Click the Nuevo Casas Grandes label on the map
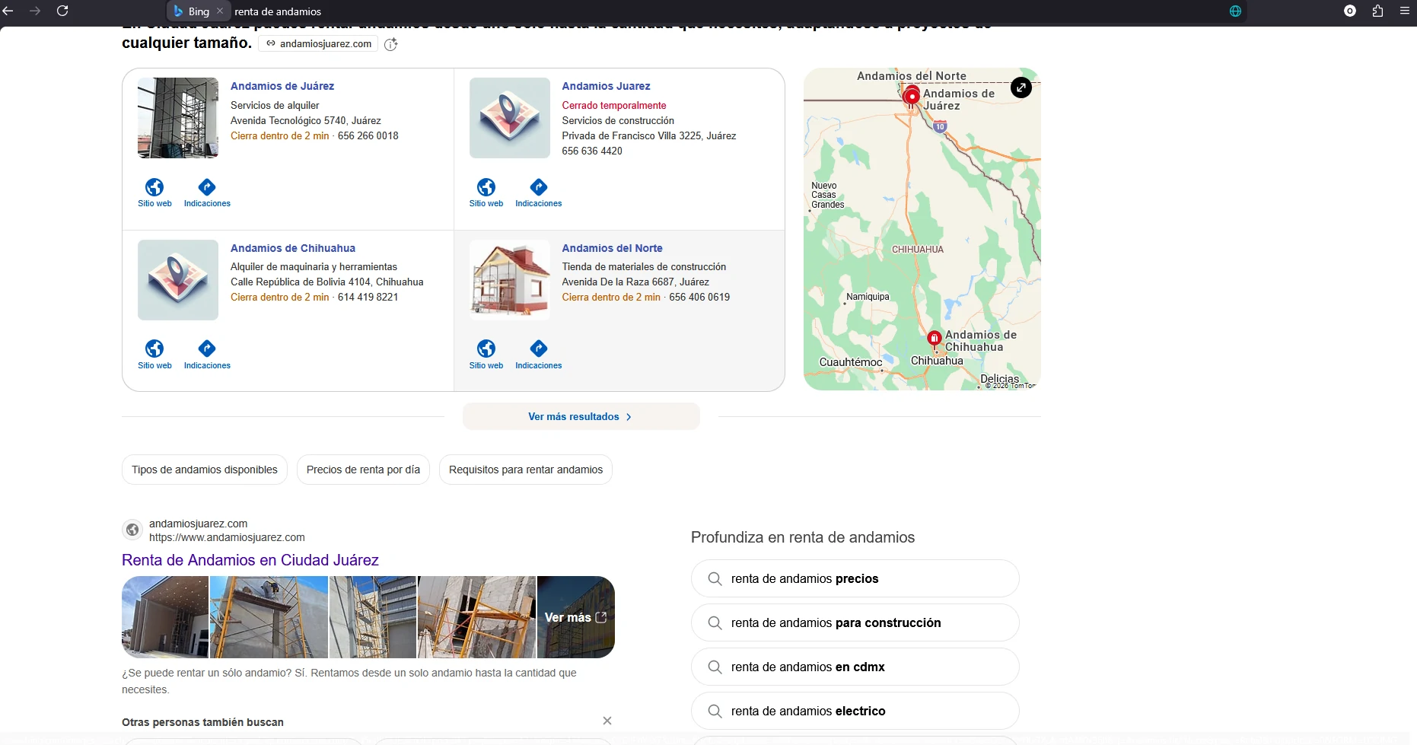The height and width of the screenshot is (745, 1417). click(x=828, y=195)
